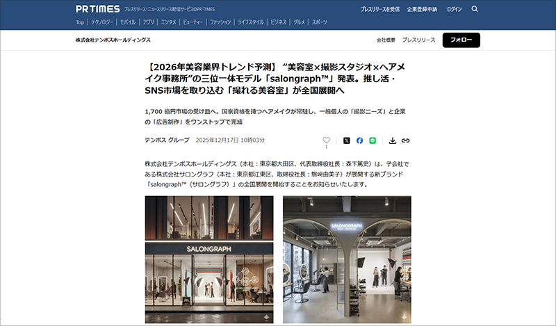
Task: Open 企業登録申請 in the header
Action: [x=422, y=9]
